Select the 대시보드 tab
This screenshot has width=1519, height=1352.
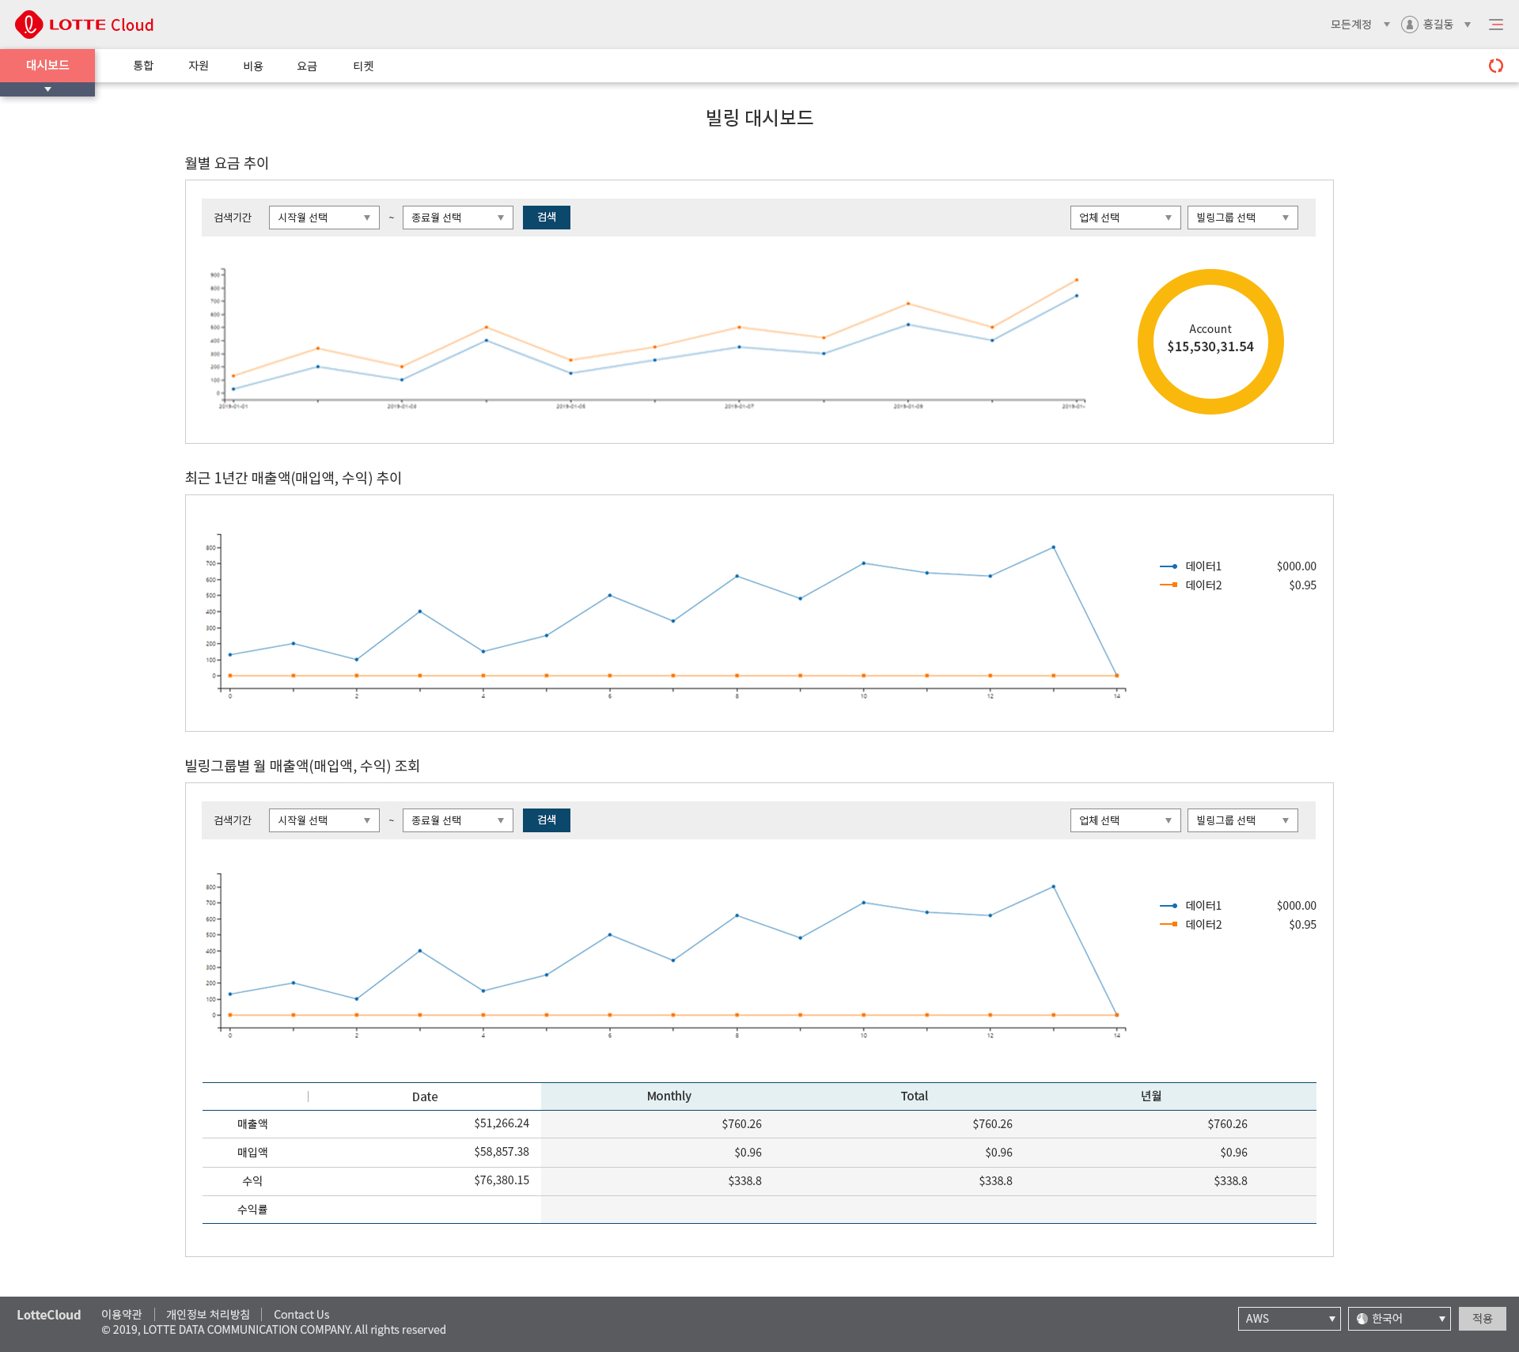tap(47, 65)
